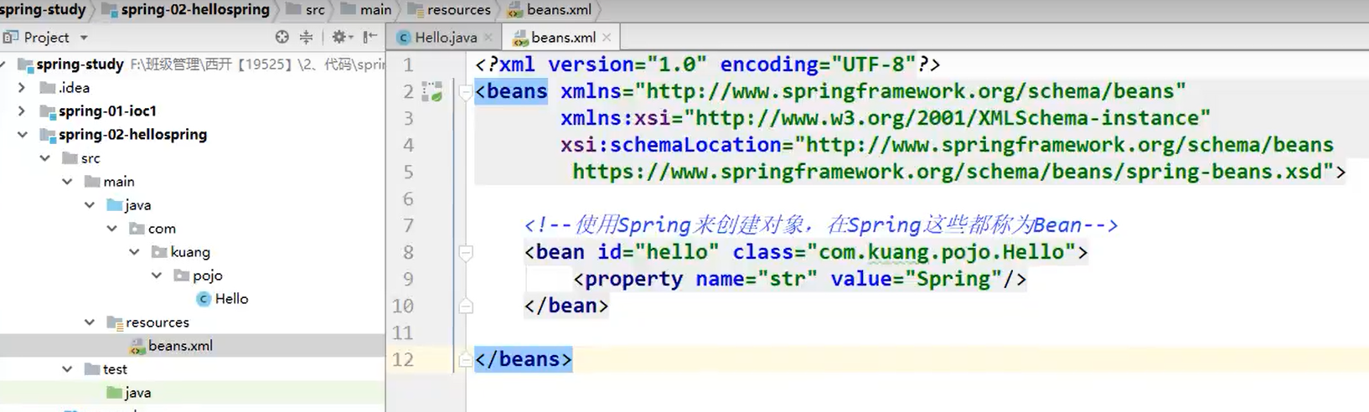
Task: Collapse the kuang package
Action: [134, 251]
